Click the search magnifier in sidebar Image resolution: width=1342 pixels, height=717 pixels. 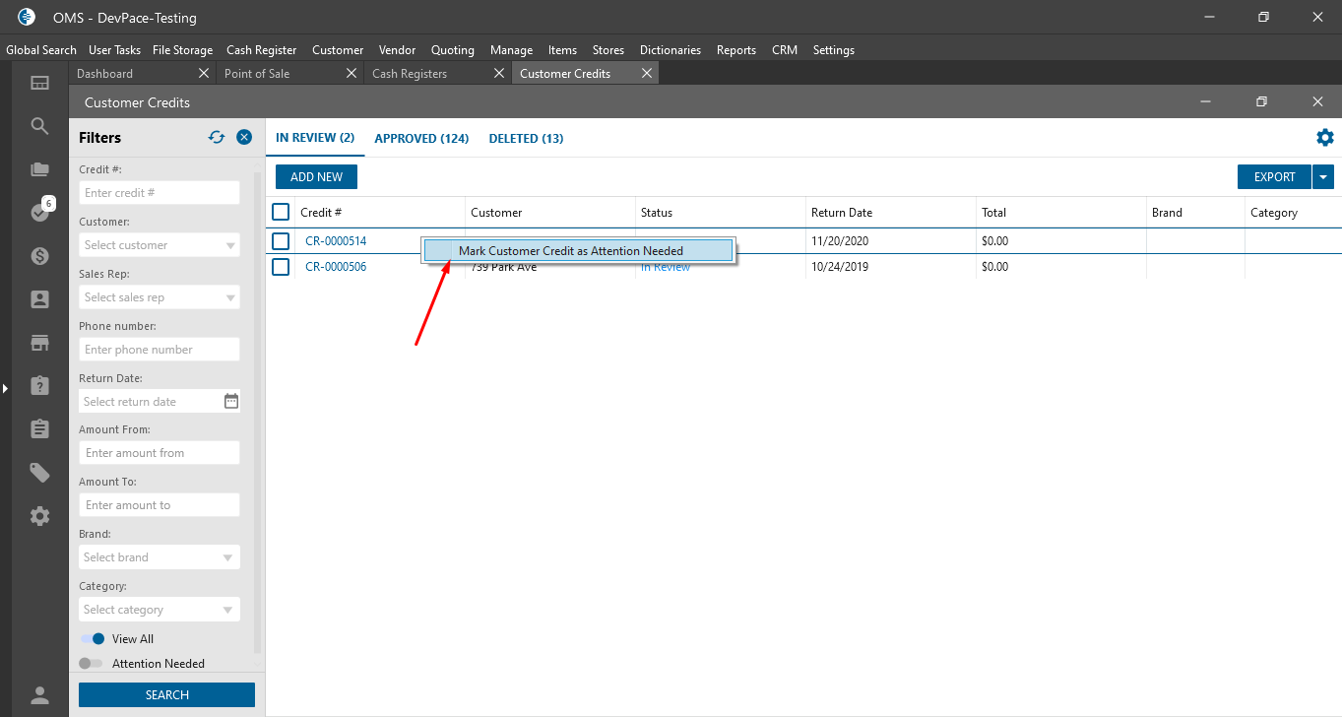coord(39,126)
